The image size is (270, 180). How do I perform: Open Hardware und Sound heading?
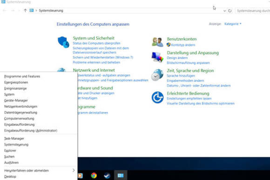95,88
